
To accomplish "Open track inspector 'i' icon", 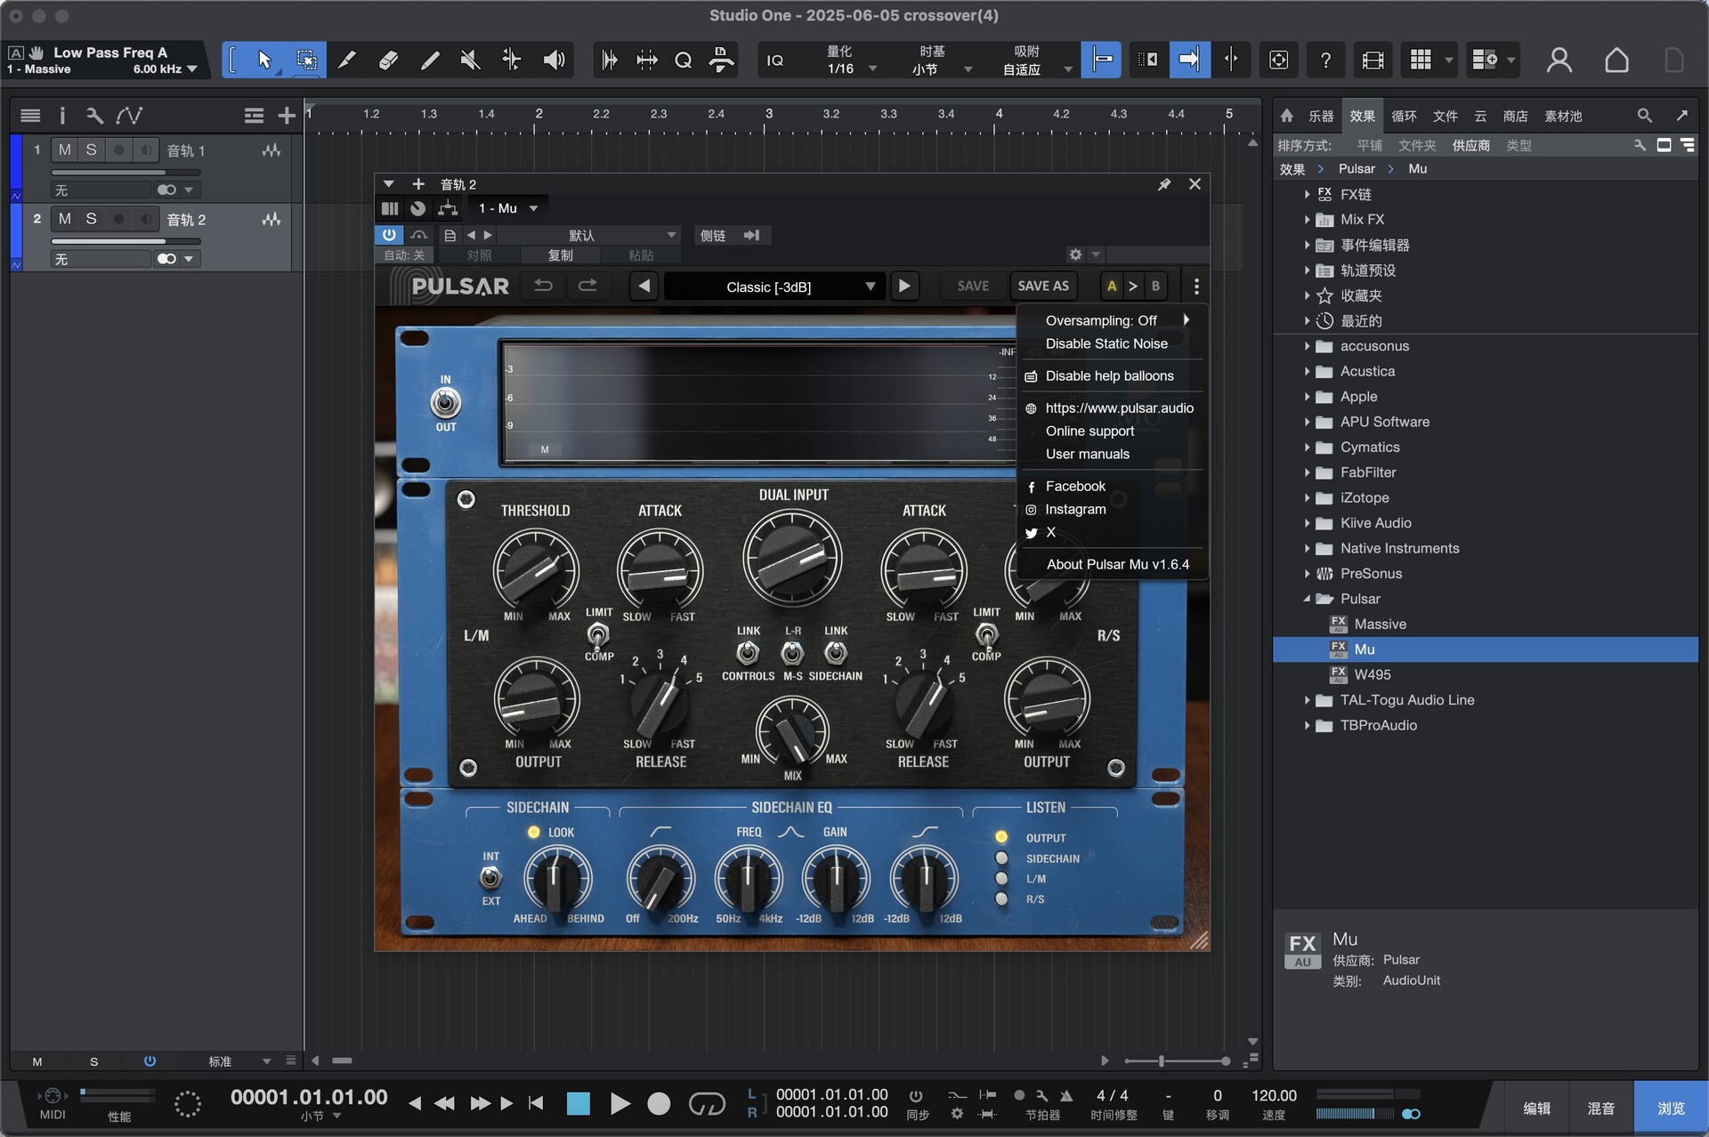I will [61, 116].
